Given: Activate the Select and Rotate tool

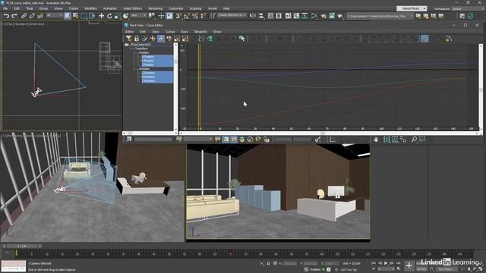Looking at the screenshot, I should (x=109, y=16).
